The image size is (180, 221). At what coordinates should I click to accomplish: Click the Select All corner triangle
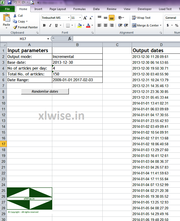[3, 45]
